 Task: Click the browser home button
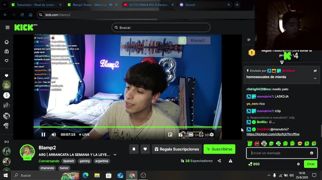31,15
